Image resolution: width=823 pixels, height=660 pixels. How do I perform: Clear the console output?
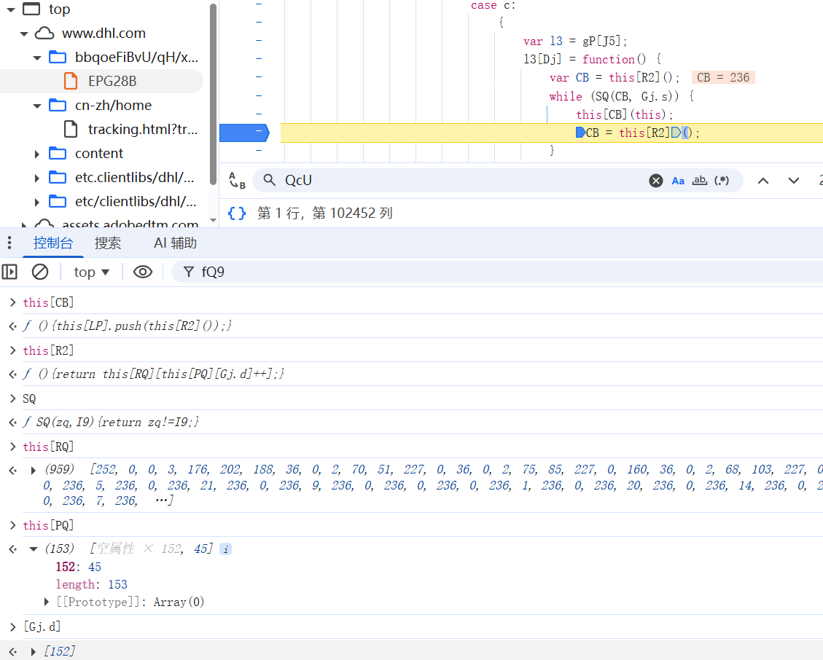pos(40,272)
